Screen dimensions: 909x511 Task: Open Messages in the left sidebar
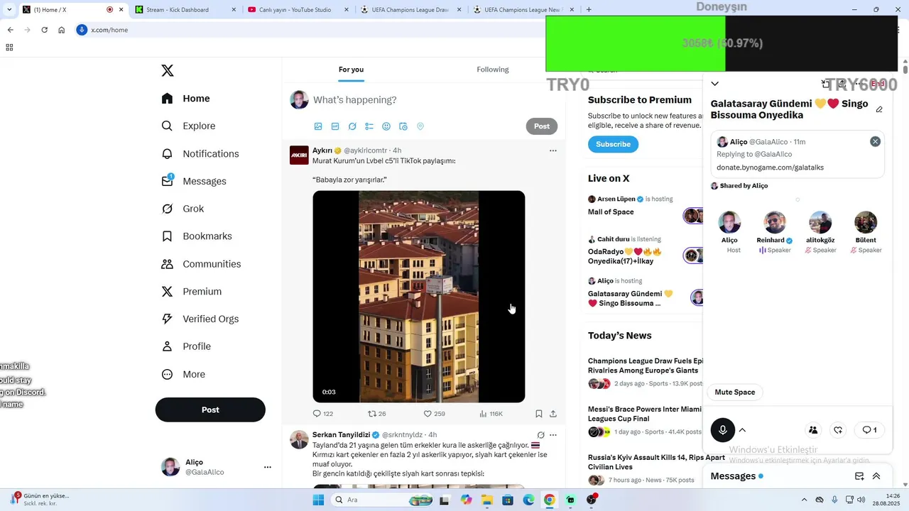click(194, 181)
